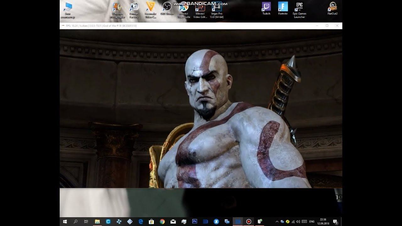The width and height of the screenshot is (402, 226).
Task: Minimize the God of War III game window
Action: point(317,26)
